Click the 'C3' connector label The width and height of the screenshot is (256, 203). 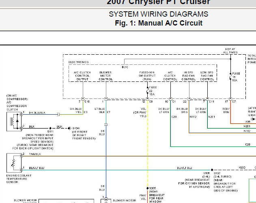(x=86, y=112)
